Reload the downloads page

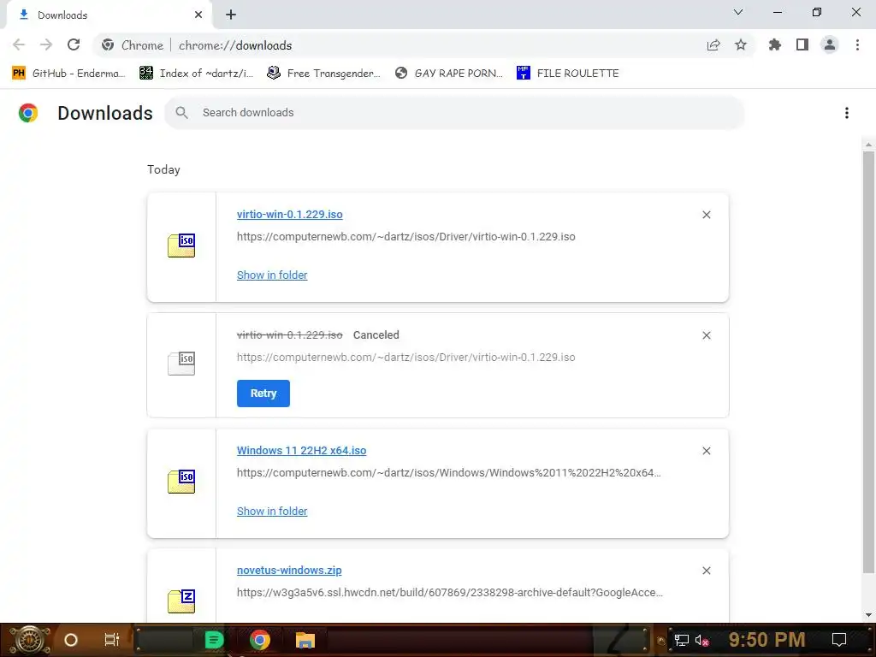[74, 45]
